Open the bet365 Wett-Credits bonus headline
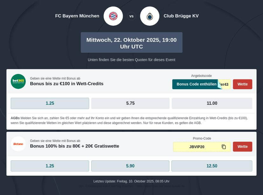This screenshot has height=195, width=263. [67, 84]
